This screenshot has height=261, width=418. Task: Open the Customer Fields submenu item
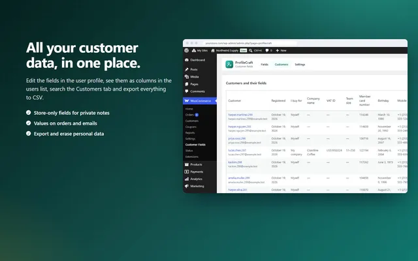(195, 145)
